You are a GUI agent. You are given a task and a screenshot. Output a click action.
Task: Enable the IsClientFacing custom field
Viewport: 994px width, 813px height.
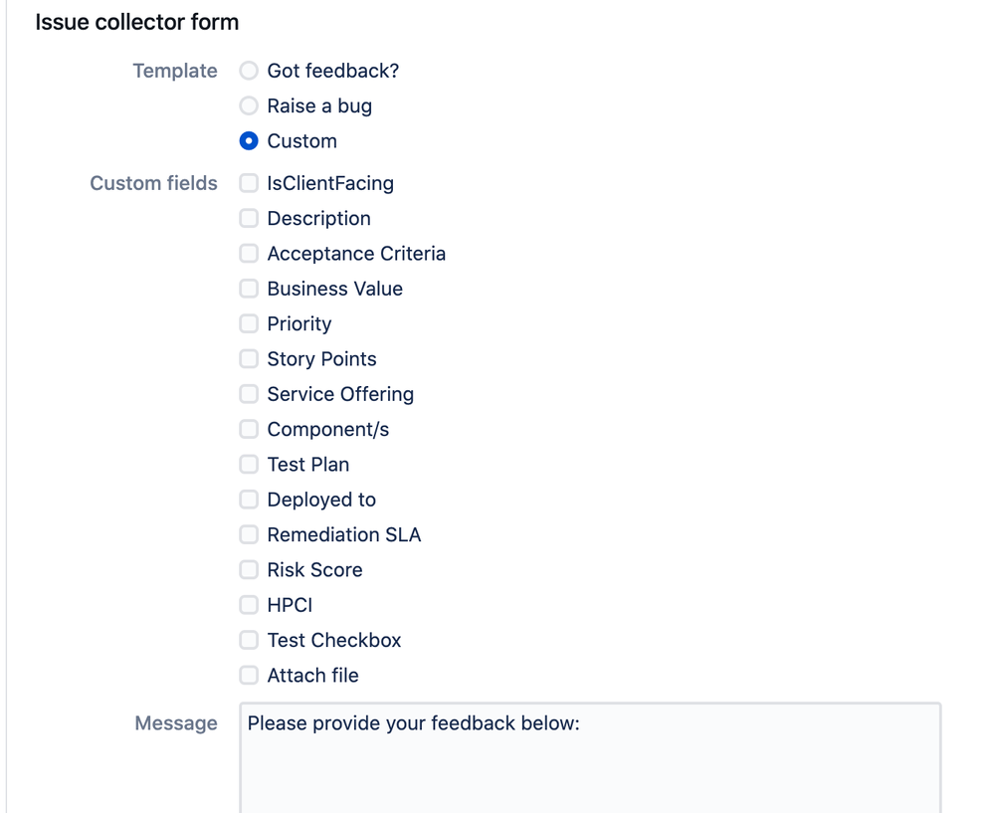click(249, 183)
